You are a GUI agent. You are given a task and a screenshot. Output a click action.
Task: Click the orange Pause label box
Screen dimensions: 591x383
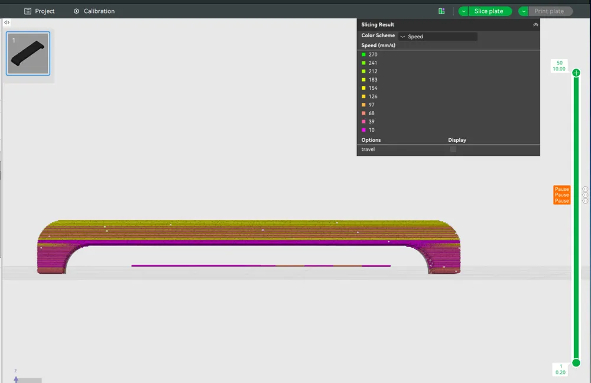pos(561,195)
